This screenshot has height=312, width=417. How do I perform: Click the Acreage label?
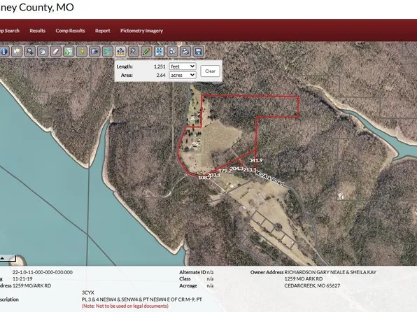pos(188,285)
